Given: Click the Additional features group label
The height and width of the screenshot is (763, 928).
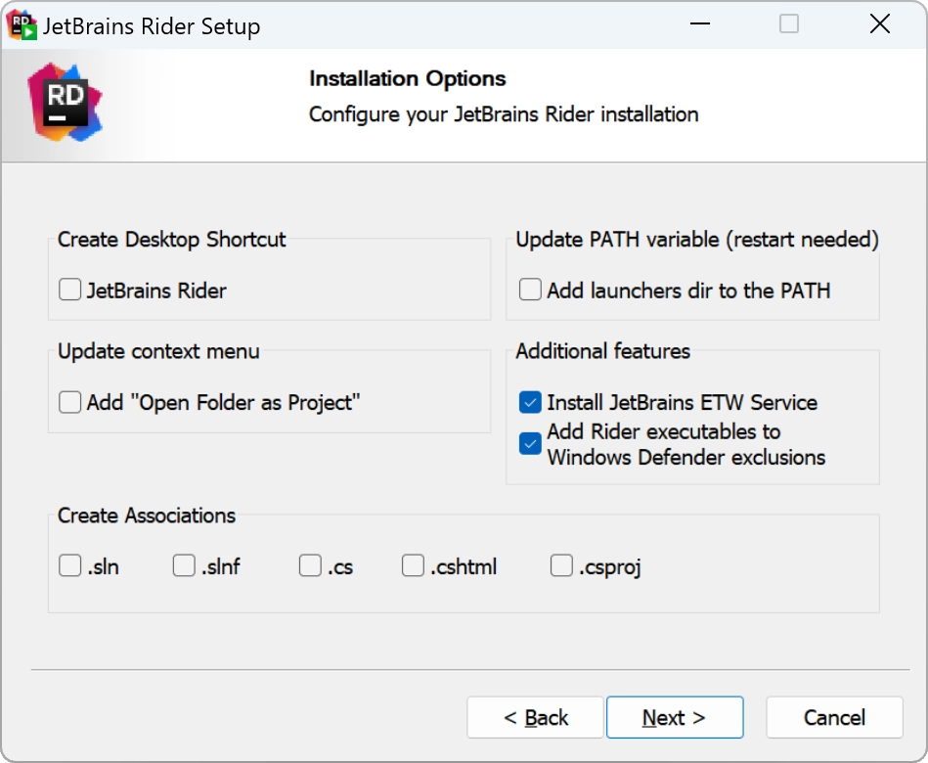Looking at the screenshot, I should [x=602, y=351].
